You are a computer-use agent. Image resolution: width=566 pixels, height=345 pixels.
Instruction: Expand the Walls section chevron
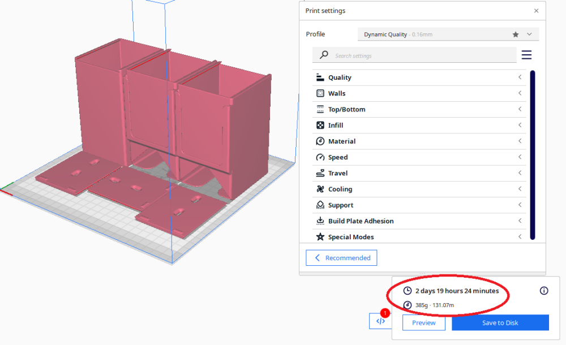tap(520, 93)
